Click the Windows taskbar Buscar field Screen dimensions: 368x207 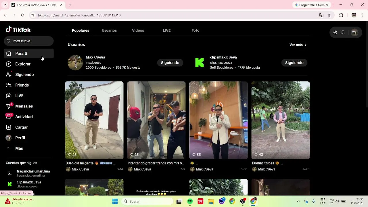147,201
